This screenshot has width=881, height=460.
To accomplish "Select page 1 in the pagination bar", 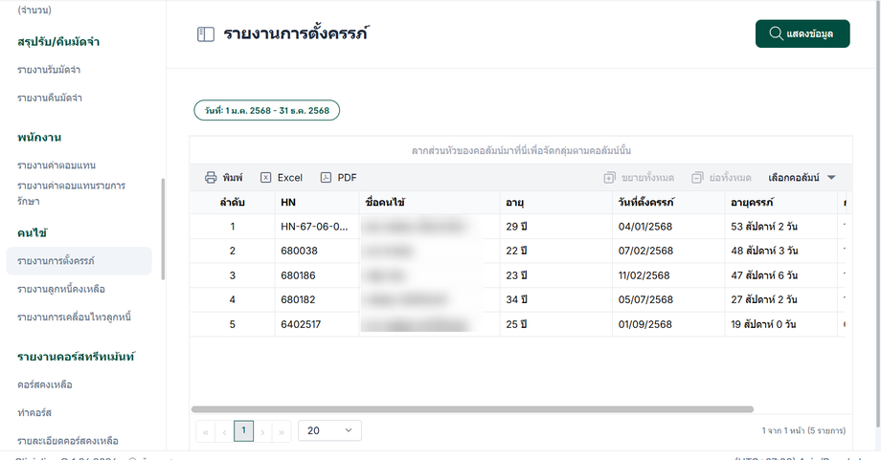I will tap(243, 430).
